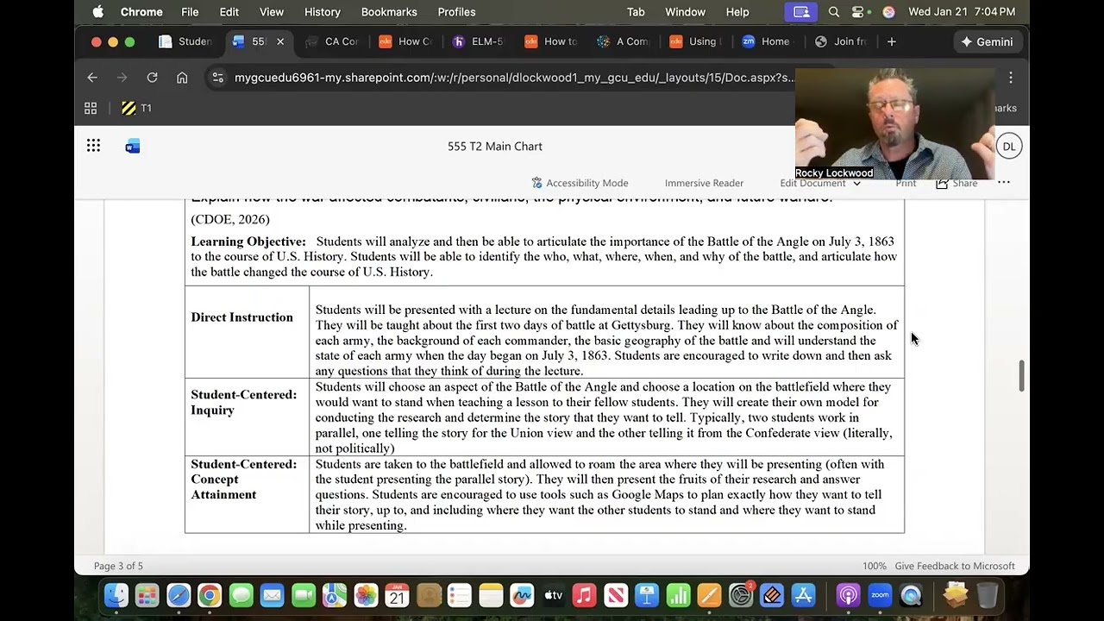Switch to the A Com tab

624,41
